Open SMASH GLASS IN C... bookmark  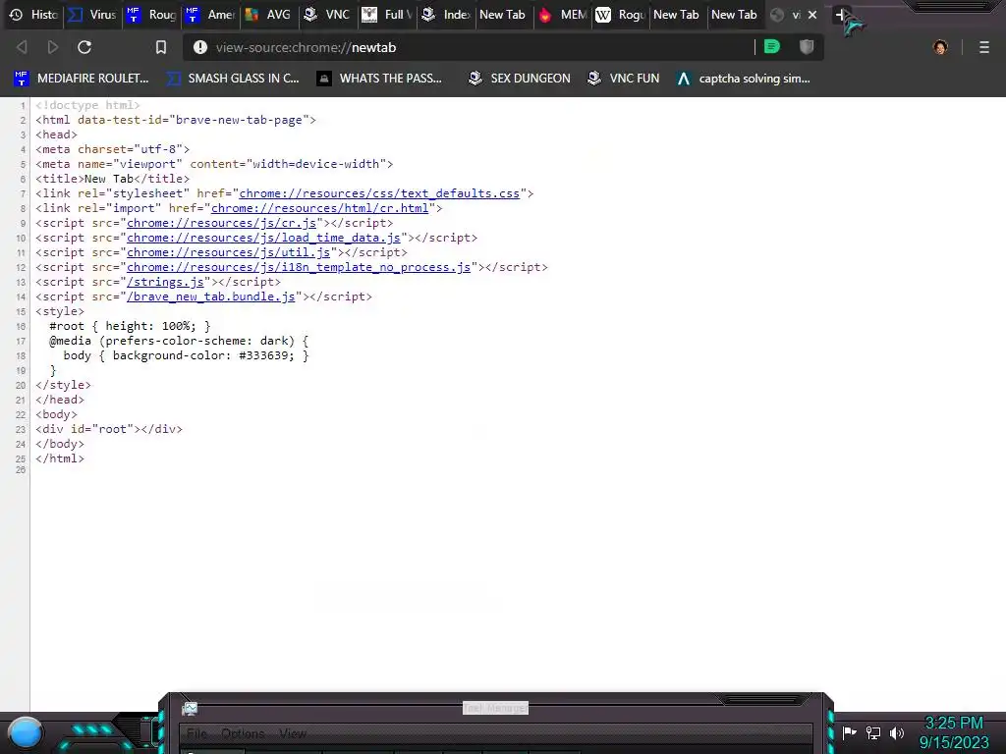[234, 79]
